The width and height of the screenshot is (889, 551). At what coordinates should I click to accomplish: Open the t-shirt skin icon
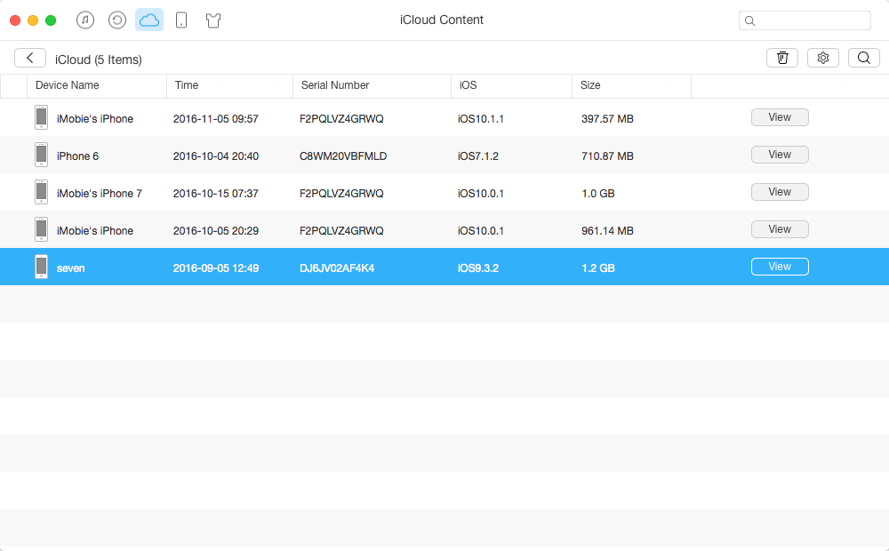[x=213, y=20]
